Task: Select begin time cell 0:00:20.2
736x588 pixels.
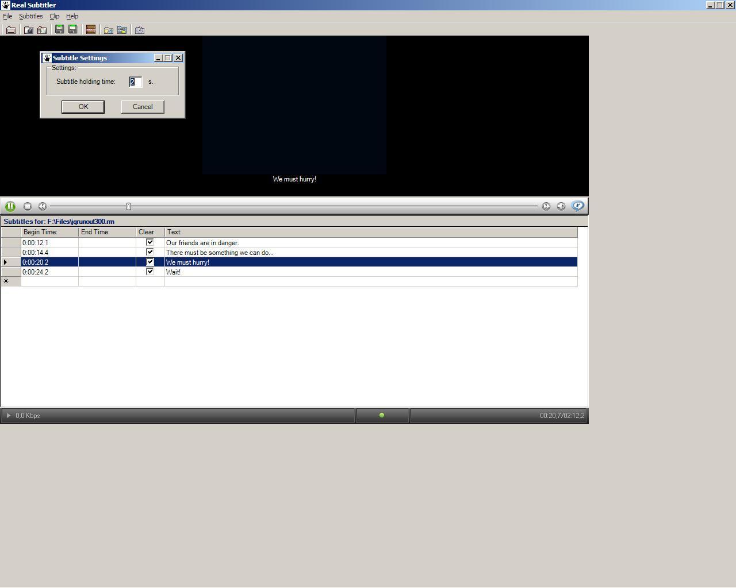Action: [50, 262]
